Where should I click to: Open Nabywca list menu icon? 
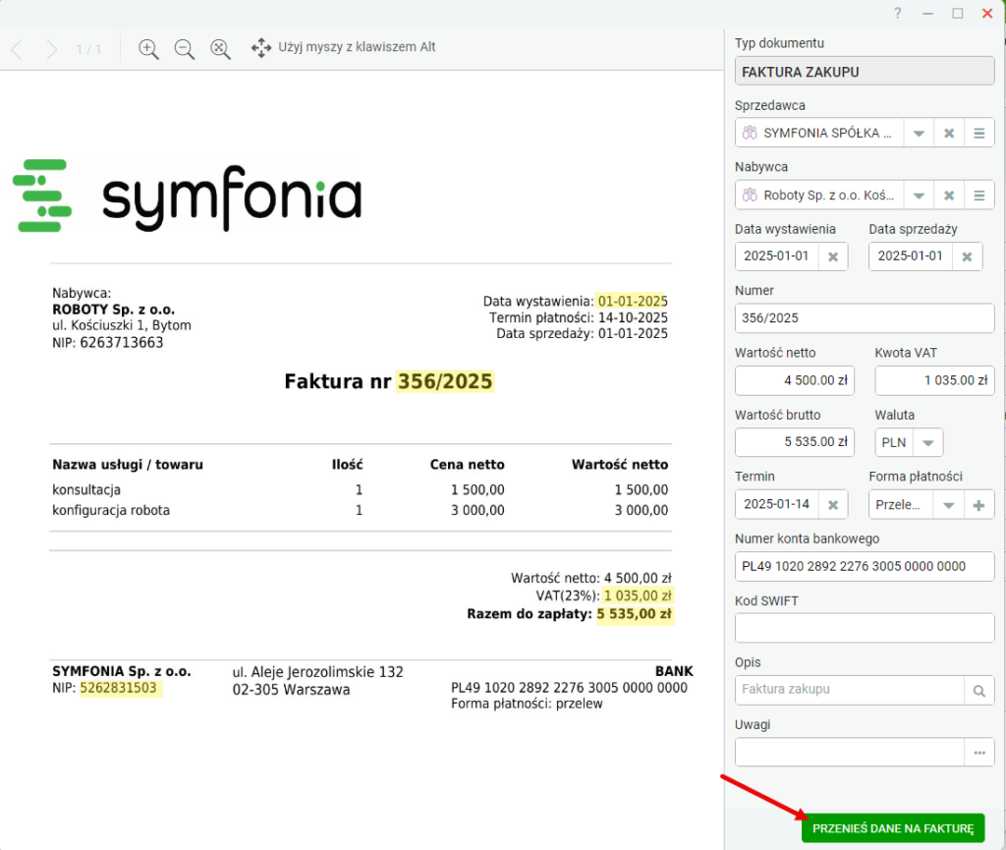[979, 195]
